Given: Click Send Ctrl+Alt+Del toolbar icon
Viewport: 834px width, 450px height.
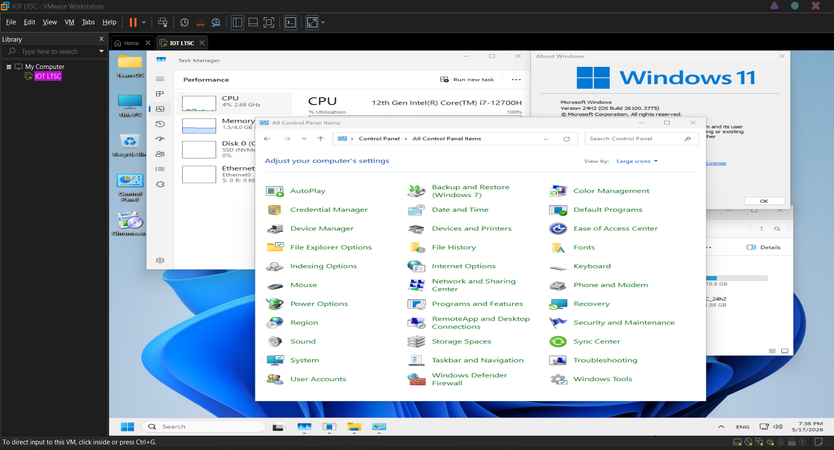Looking at the screenshot, I should (x=163, y=22).
